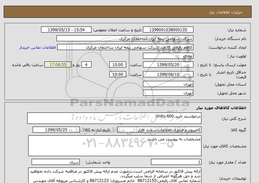Click the label اولویت نیاز

(236, 56)
